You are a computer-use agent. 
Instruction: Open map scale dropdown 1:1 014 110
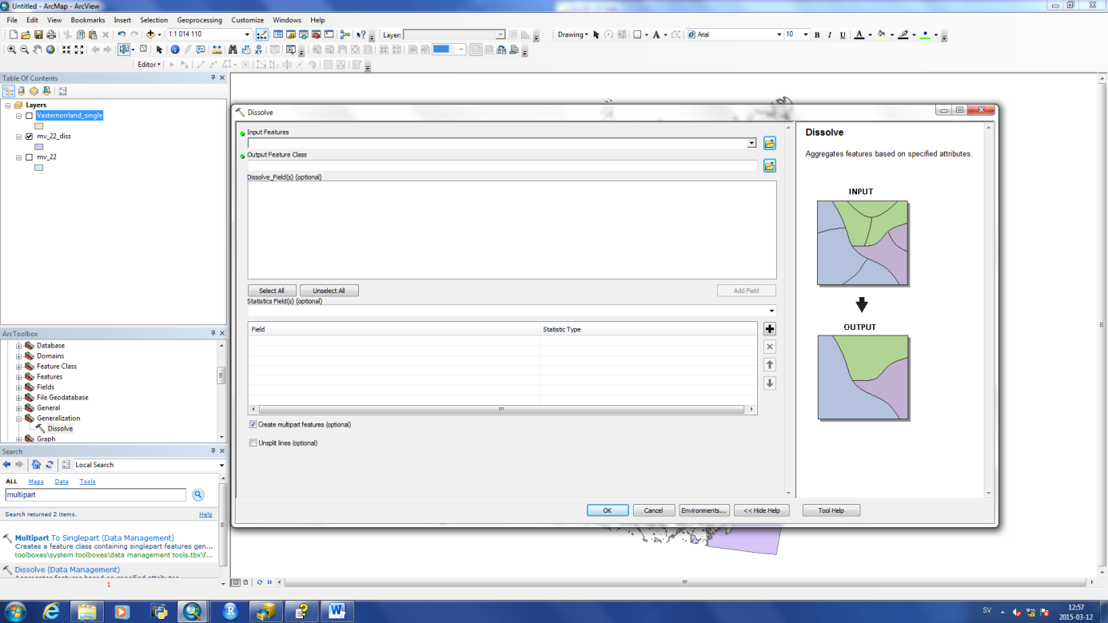click(248, 34)
